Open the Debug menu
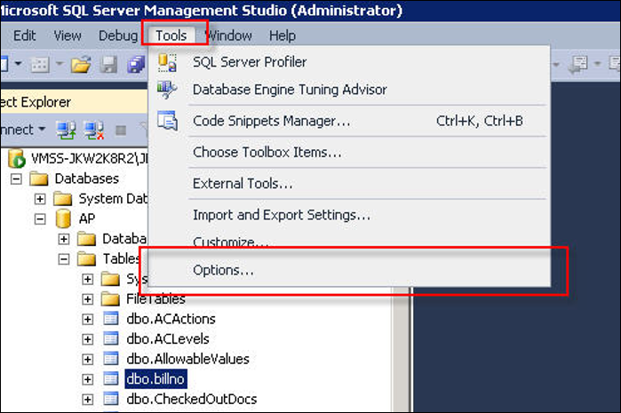621x413 pixels. 118,36
